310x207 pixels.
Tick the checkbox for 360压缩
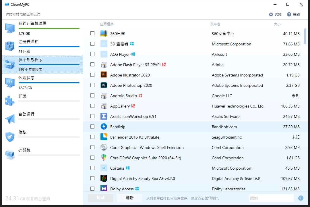click(x=92, y=33)
